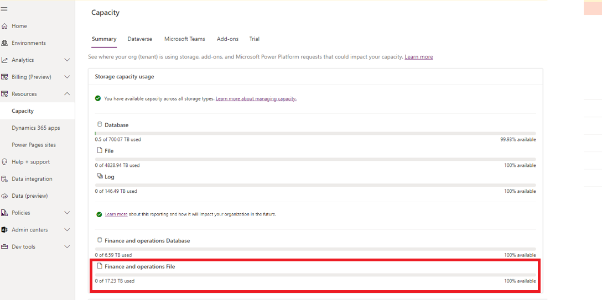The width and height of the screenshot is (602, 300).
Task: Click the Policies icon in sidebar
Action: pyautogui.click(x=4, y=213)
